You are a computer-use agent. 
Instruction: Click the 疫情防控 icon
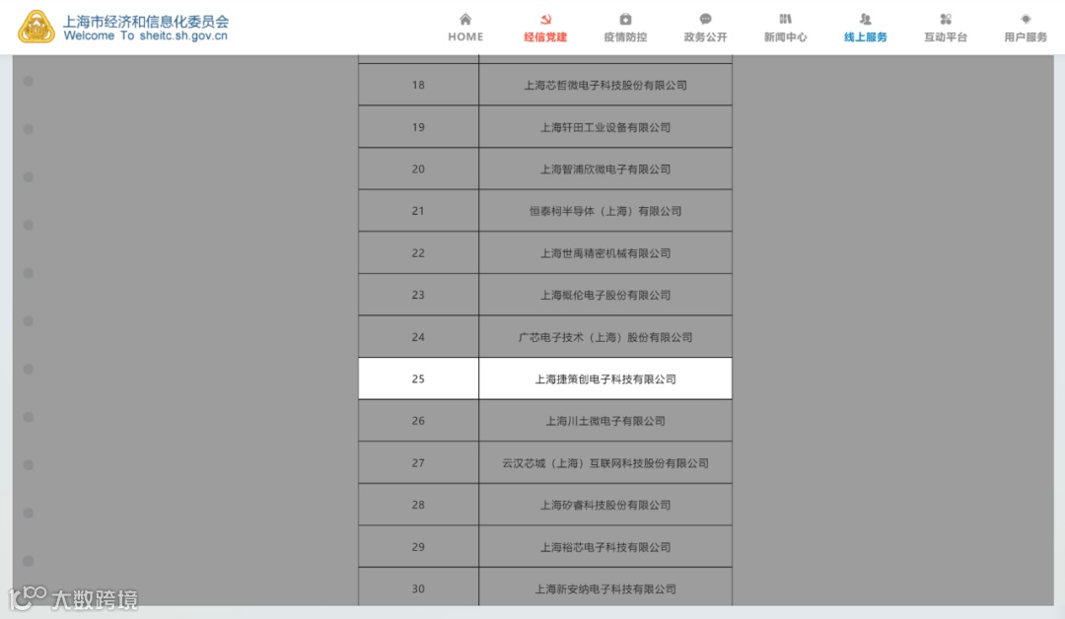pos(625,19)
